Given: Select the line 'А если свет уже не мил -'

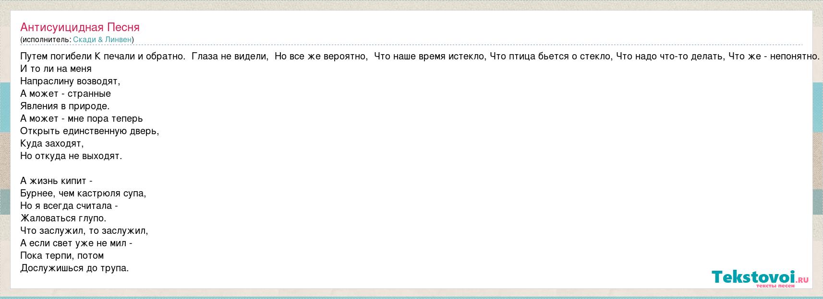Looking at the screenshot, I should (76, 243).
